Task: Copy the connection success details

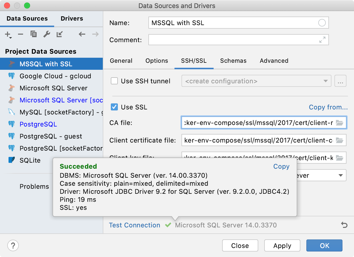Action: click(x=281, y=166)
